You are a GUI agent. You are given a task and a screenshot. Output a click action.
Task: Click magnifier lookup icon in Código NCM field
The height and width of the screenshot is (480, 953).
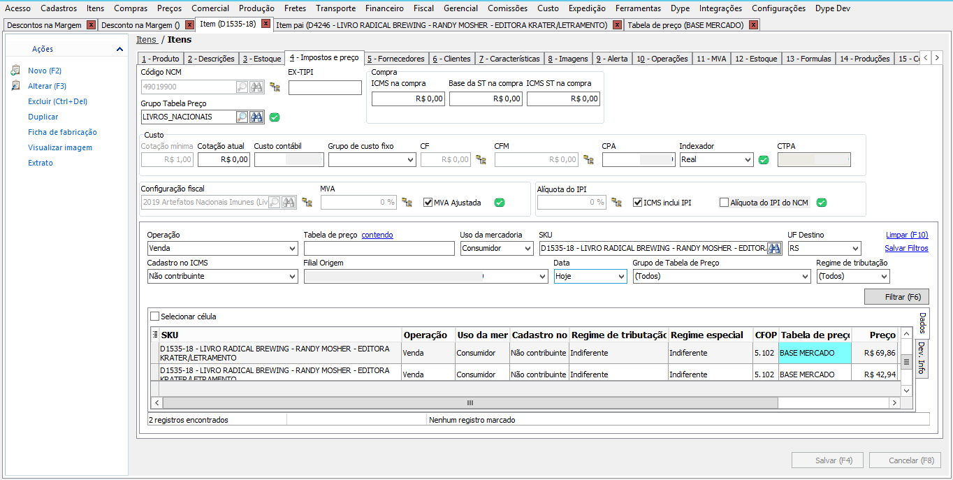coord(242,87)
